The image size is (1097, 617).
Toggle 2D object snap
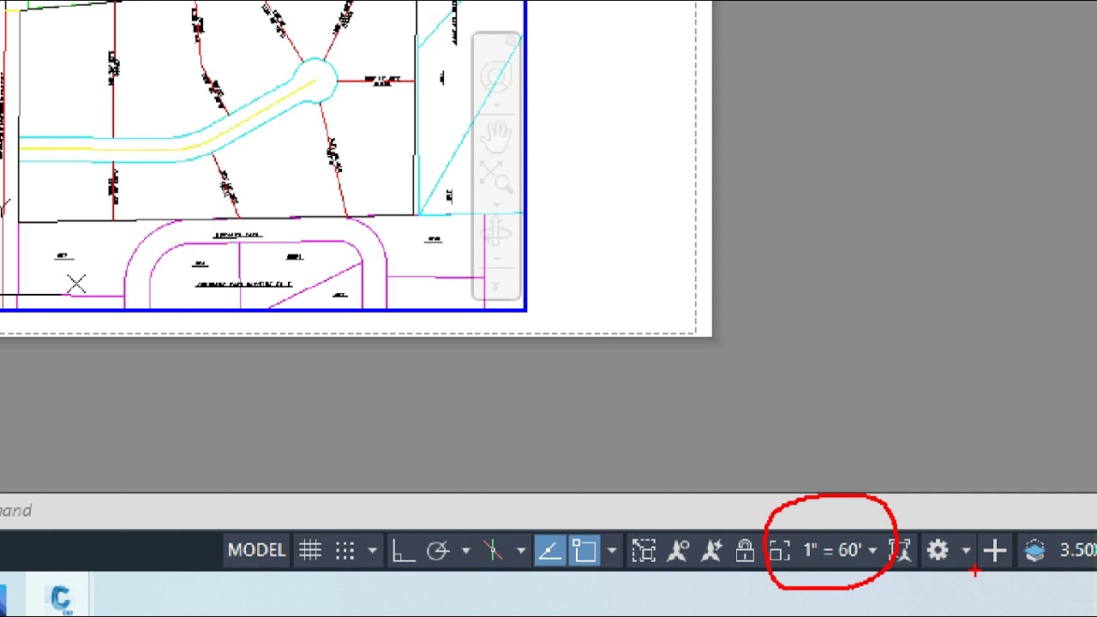point(584,550)
